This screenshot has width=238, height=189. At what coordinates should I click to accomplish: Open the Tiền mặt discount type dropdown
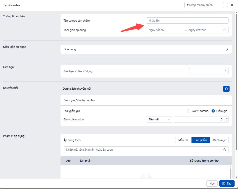(159, 119)
